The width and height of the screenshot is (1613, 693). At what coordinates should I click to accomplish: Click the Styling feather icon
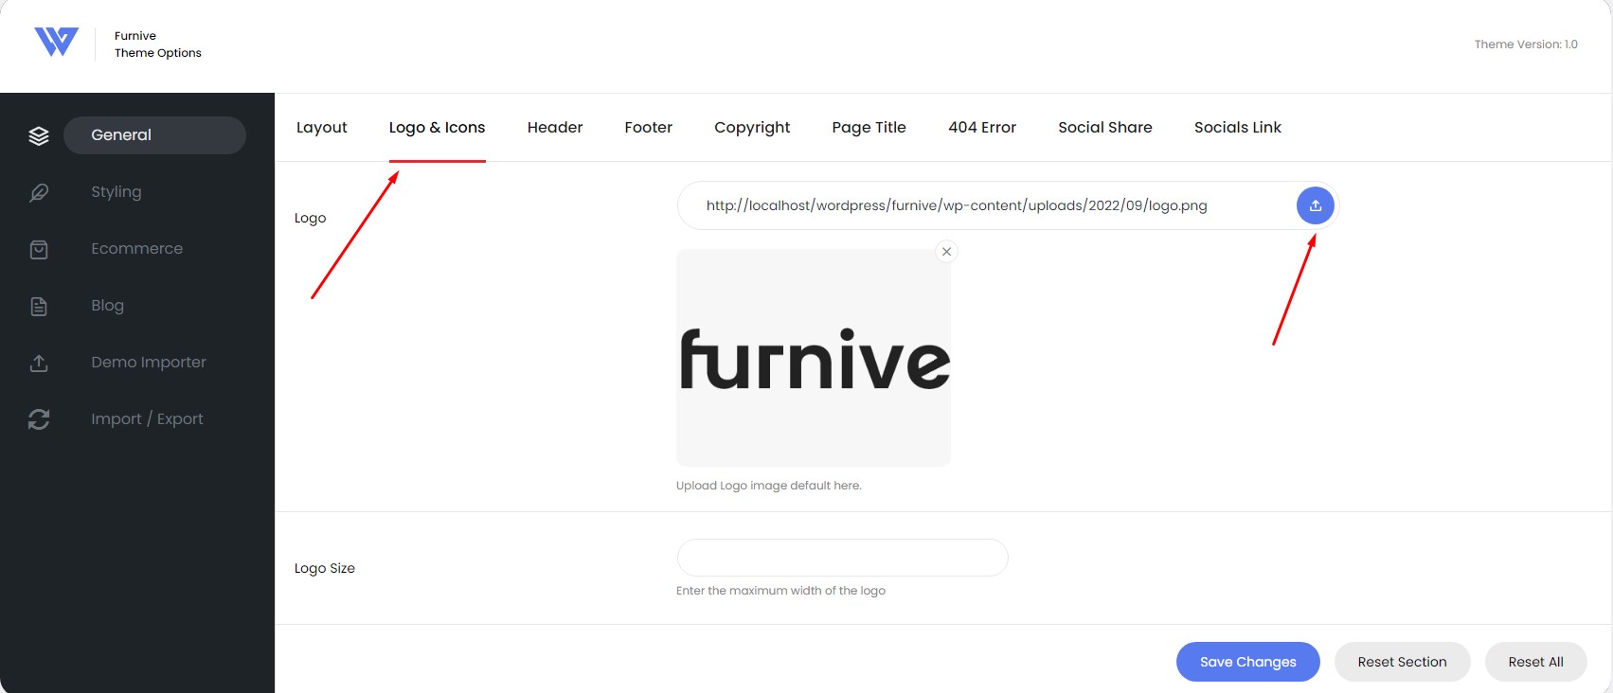coord(39,192)
